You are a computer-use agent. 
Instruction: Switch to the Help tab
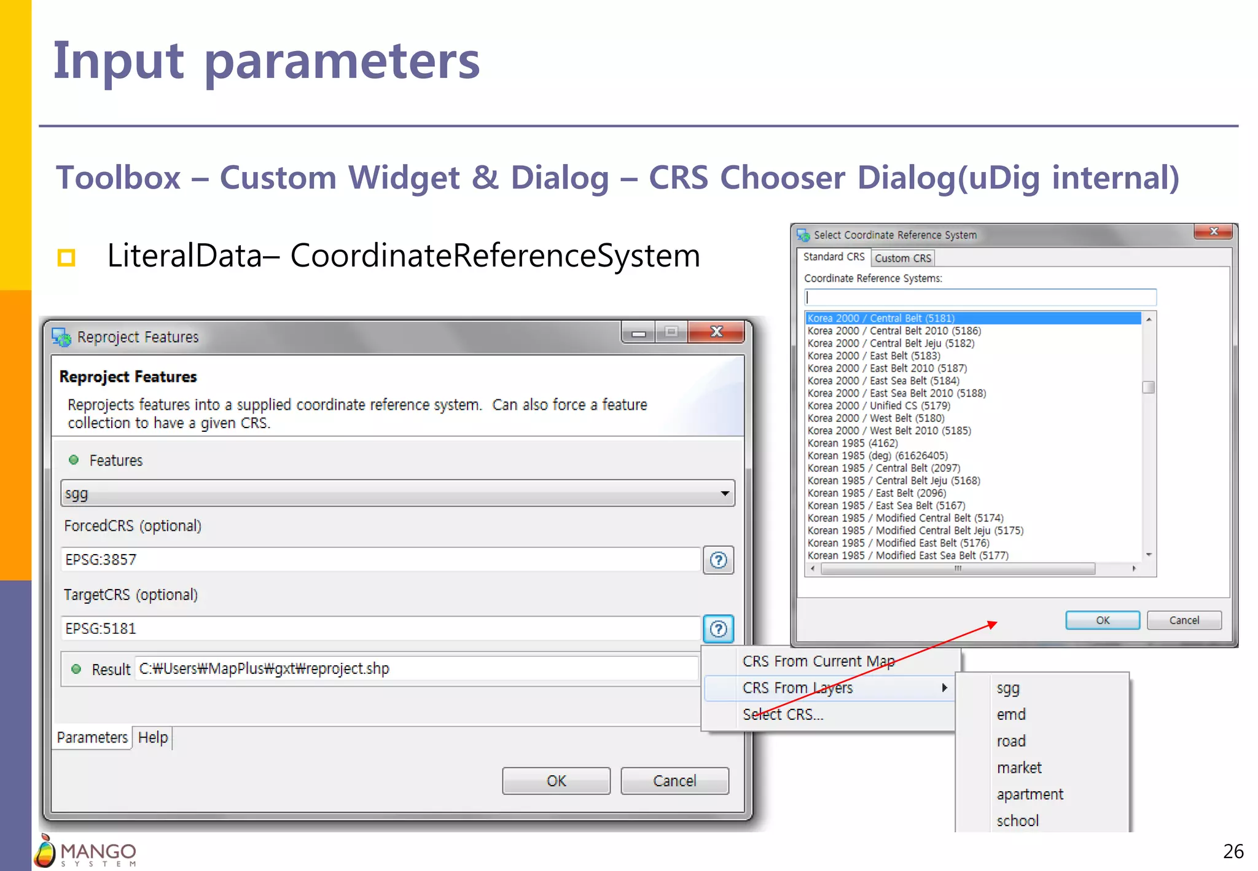click(x=152, y=737)
